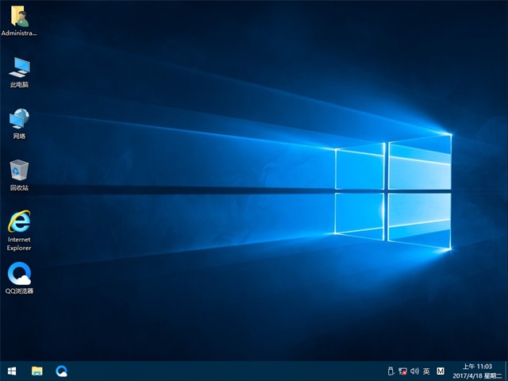Toggle the 英 input language indicator
Viewport: 508px width, 381px height.
[426, 371]
